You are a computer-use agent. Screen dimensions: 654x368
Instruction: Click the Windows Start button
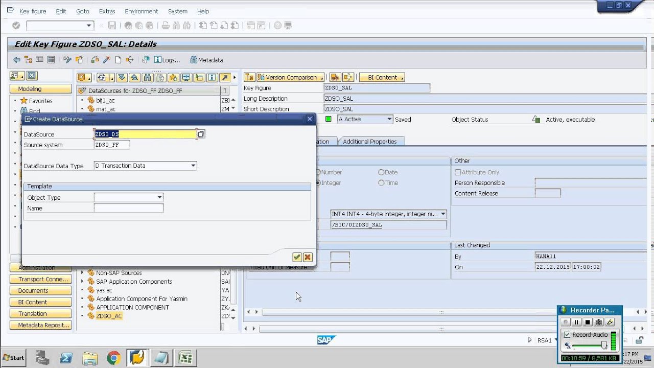click(x=13, y=358)
